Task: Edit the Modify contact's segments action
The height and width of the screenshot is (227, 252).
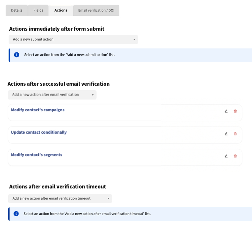Action: tap(226, 156)
